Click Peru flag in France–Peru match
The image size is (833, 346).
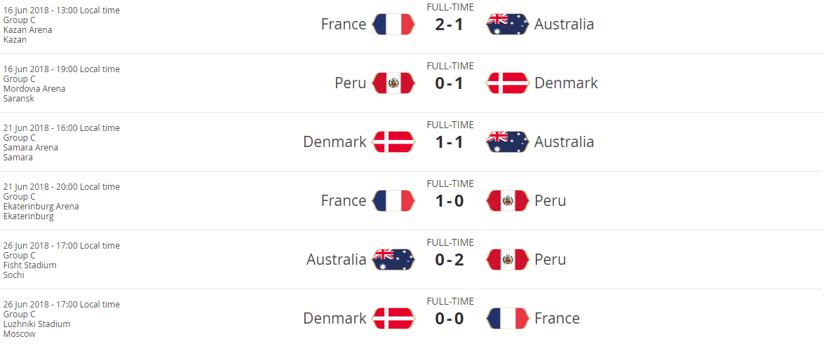pos(507,201)
